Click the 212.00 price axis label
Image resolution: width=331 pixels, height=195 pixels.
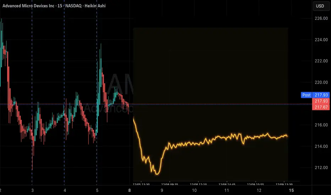(x=321, y=168)
